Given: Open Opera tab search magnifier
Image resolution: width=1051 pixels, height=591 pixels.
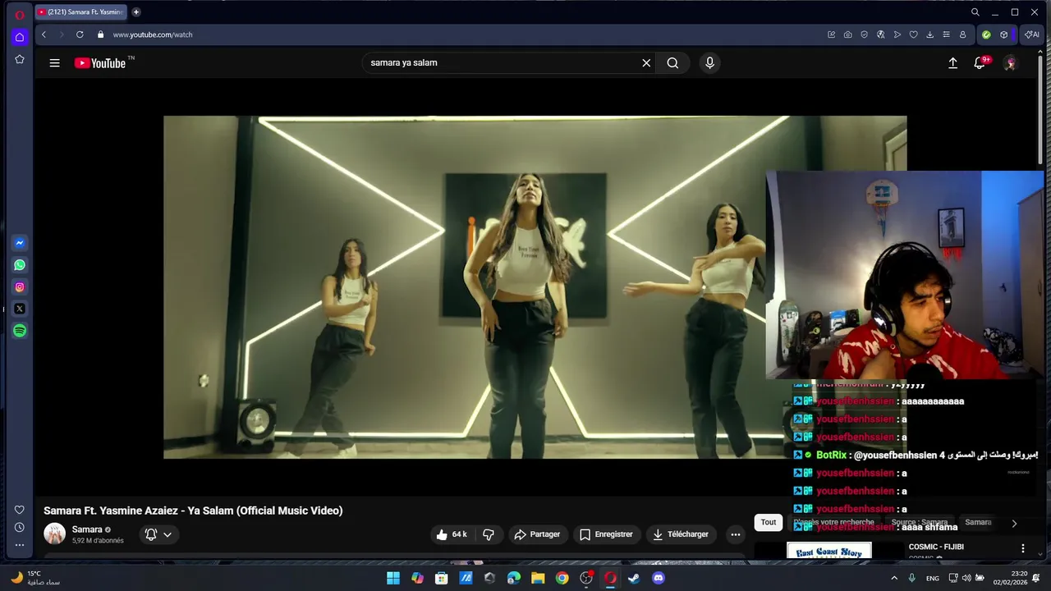Looking at the screenshot, I should pyautogui.click(x=975, y=12).
